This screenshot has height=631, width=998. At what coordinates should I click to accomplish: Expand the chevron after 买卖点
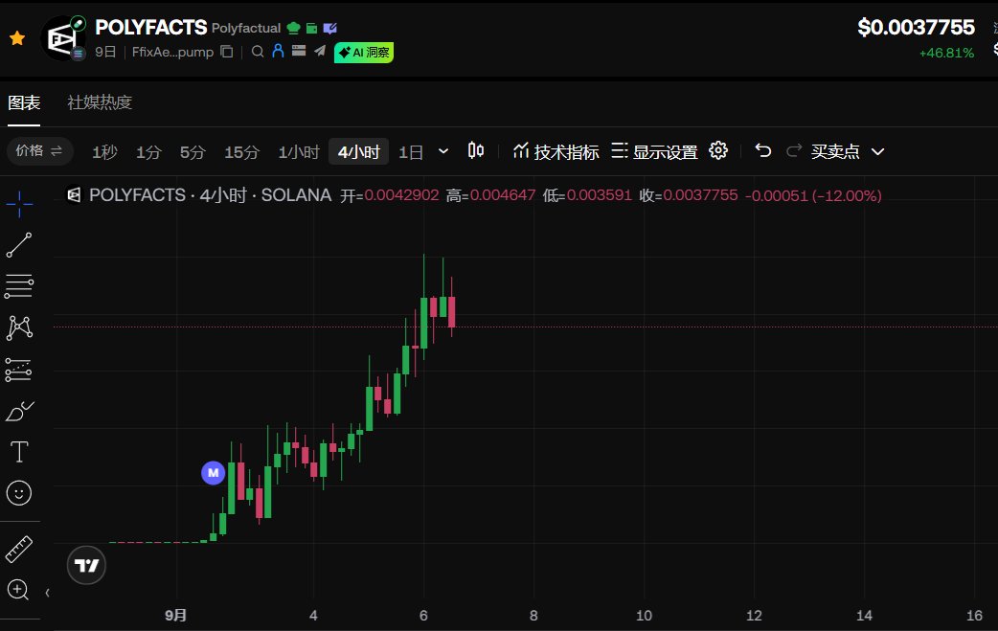point(877,151)
